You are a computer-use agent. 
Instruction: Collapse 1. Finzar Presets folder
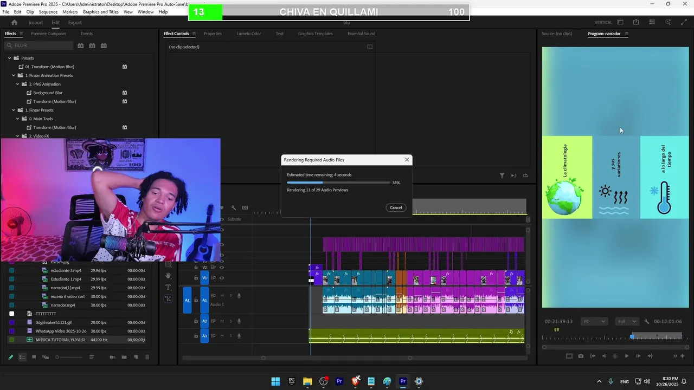coord(14,110)
